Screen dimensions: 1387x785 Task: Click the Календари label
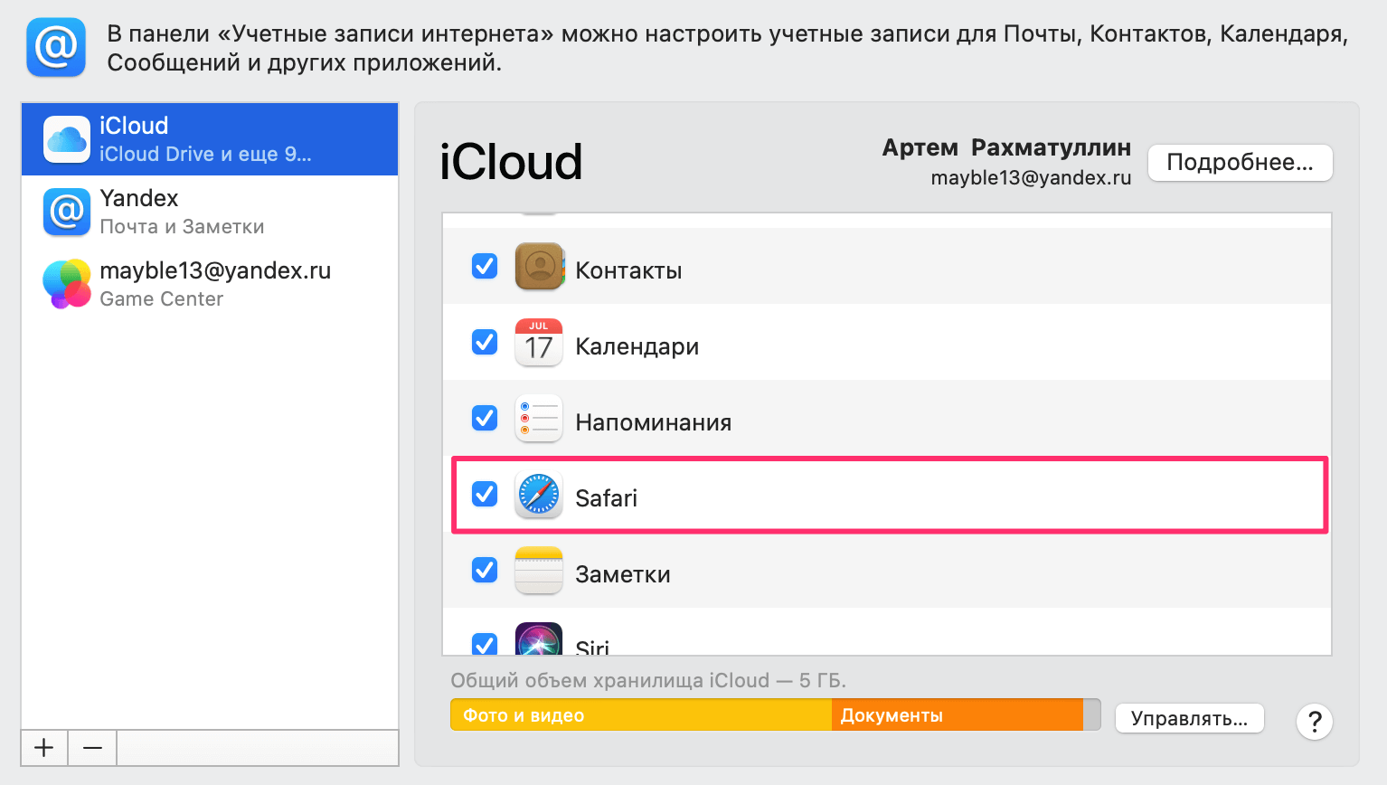(637, 346)
